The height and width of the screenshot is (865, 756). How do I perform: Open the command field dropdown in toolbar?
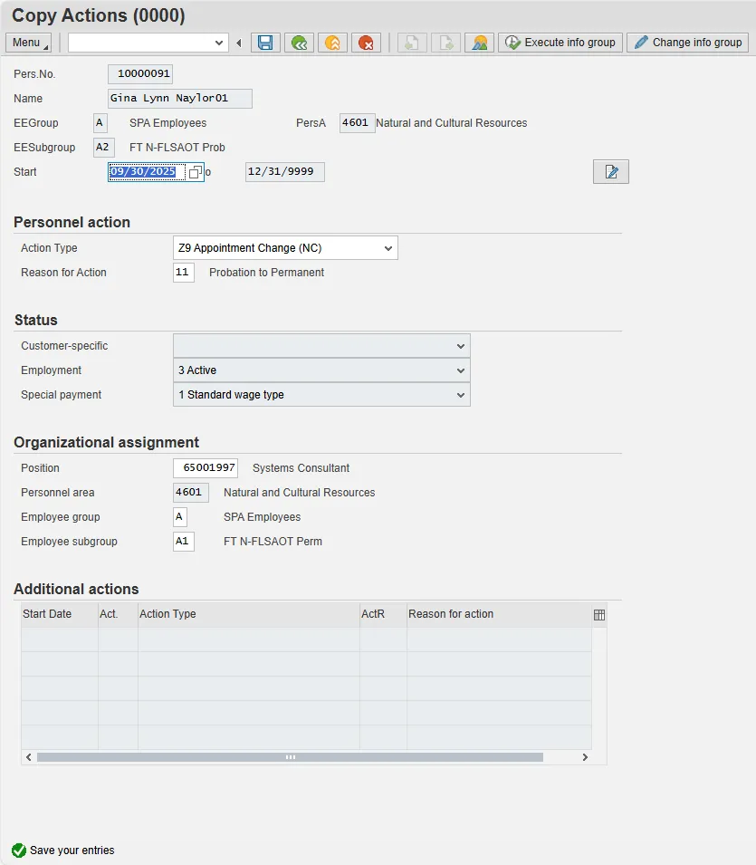[219, 43]
